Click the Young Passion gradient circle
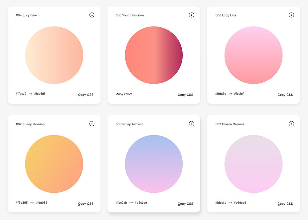308x220 pixels. (154, 55)
